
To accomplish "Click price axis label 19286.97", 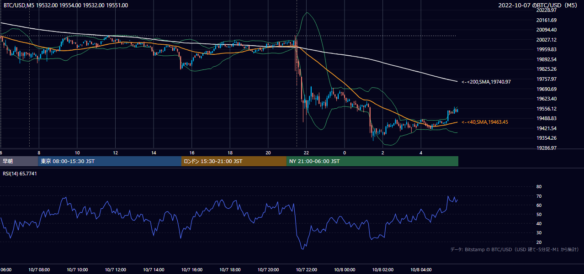I will coord(546,148).
